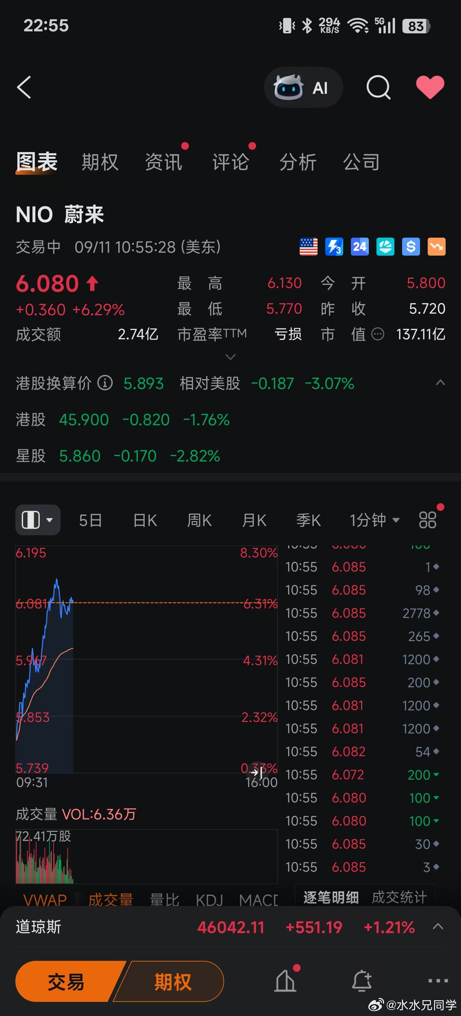
Task: Tap the 24-hour trading icon
Action: [x=360, y=247]
